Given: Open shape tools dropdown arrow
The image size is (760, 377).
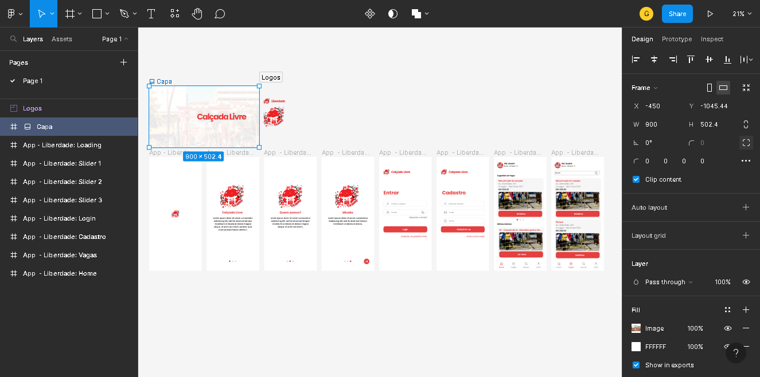Looking at the screenshot, I should pyautogui.click(x=107, y=14).
